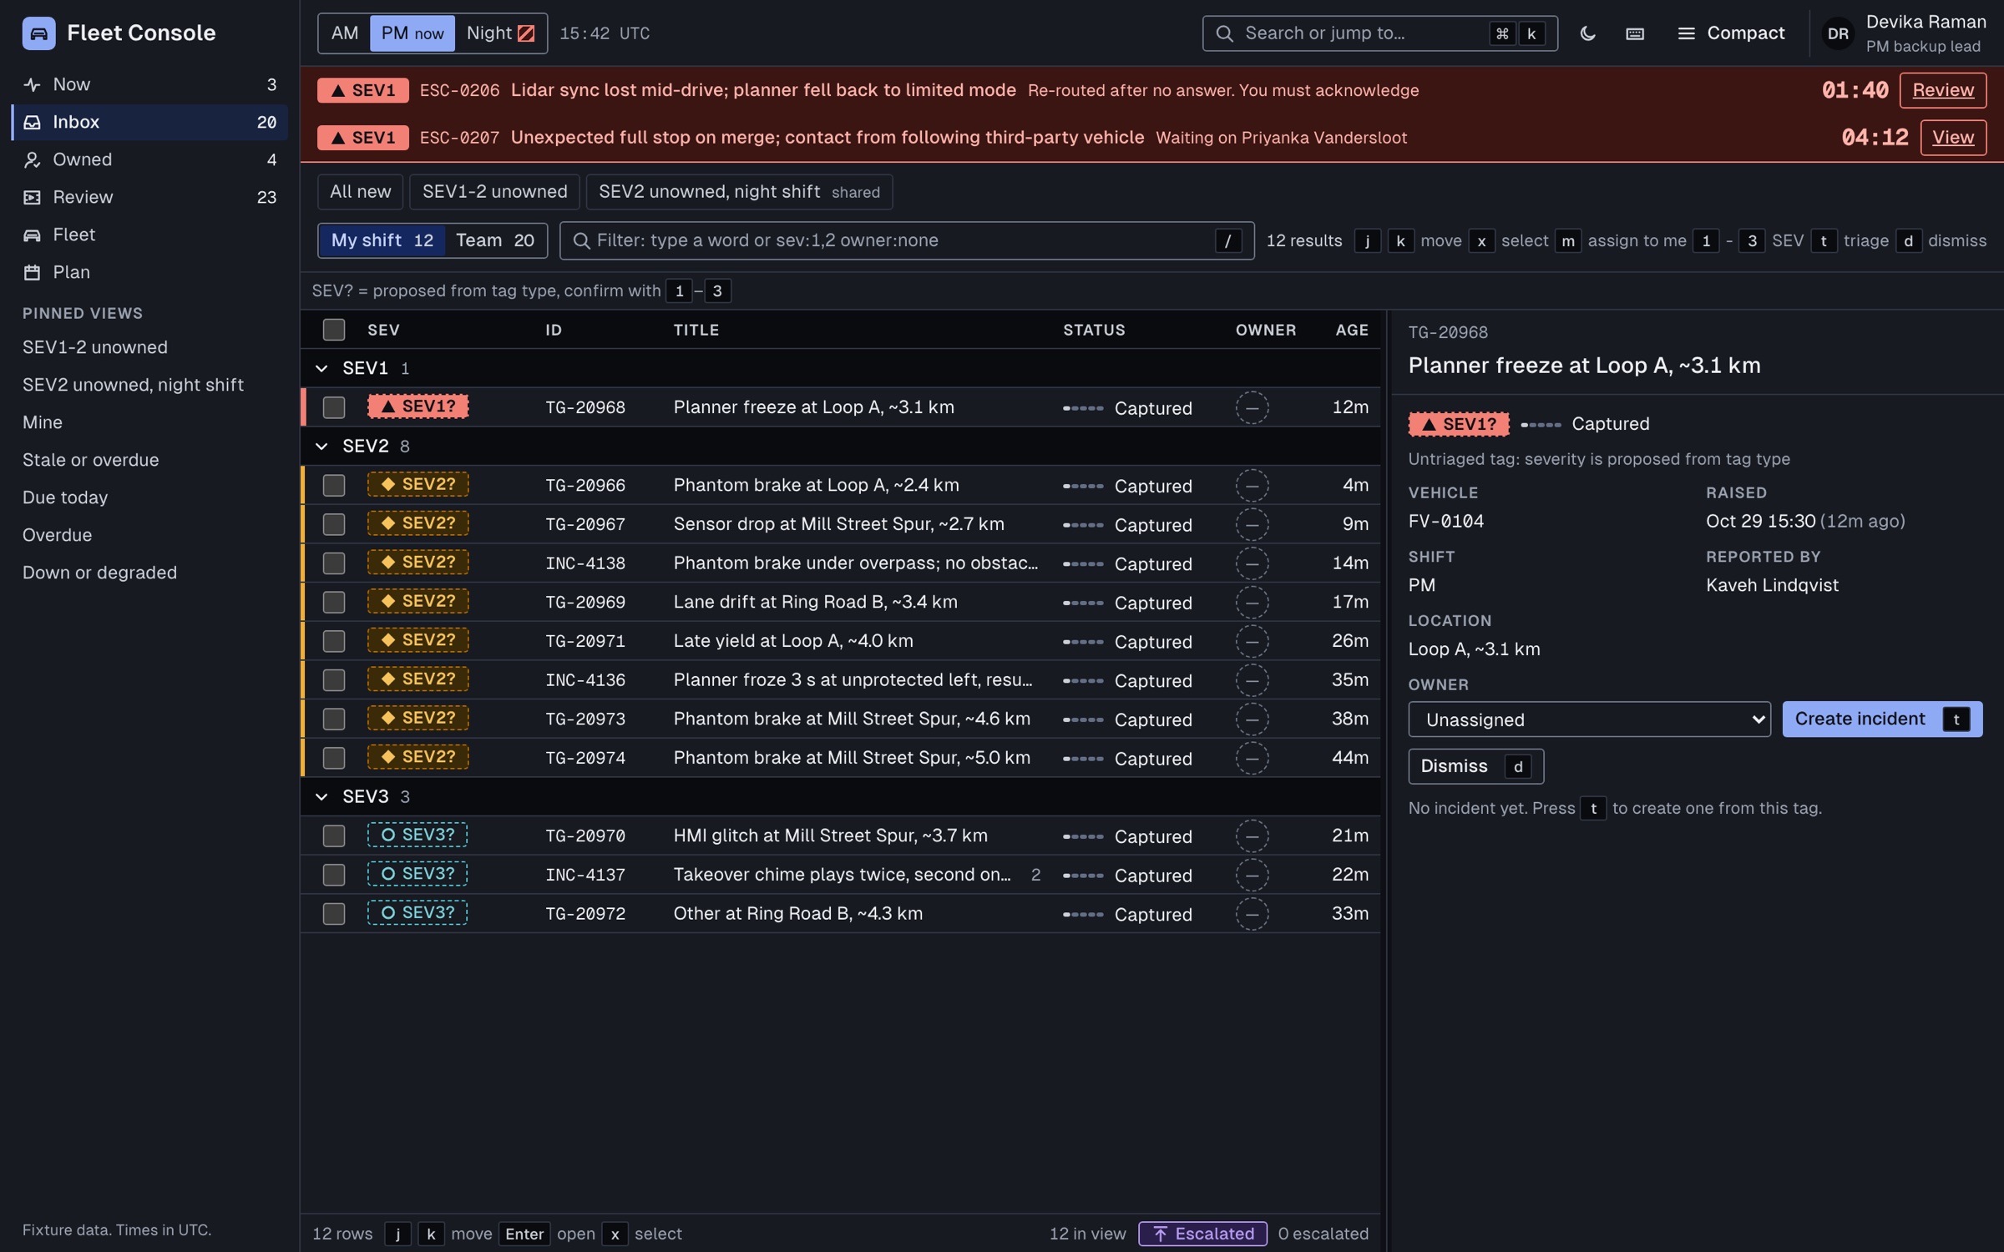Focus the Filter: type a word field
The image size is (2004, 1252).
[907, 240]
